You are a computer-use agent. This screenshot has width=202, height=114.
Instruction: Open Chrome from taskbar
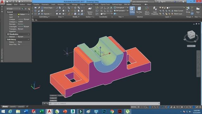coord(112,111)
